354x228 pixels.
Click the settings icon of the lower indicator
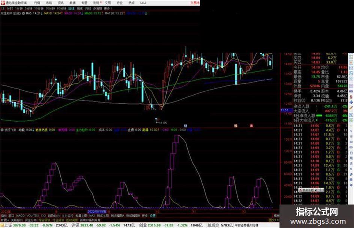(x=2, y=130)
